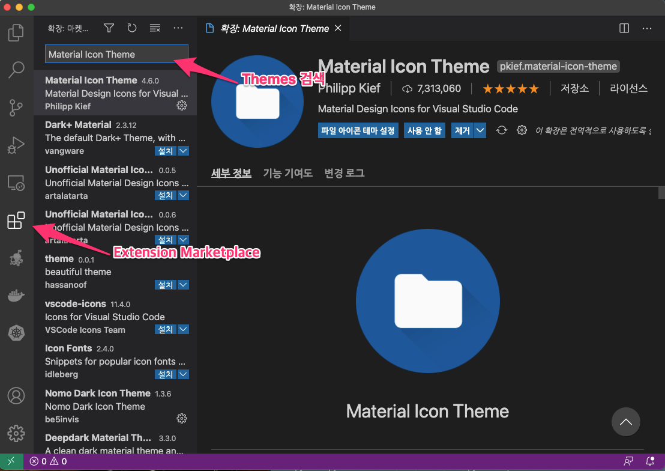Click 파일 아이콘 테마 설정 button
The height and width of the screenshot is (471, 665).
pyautogui.click(x=358, y=130)
